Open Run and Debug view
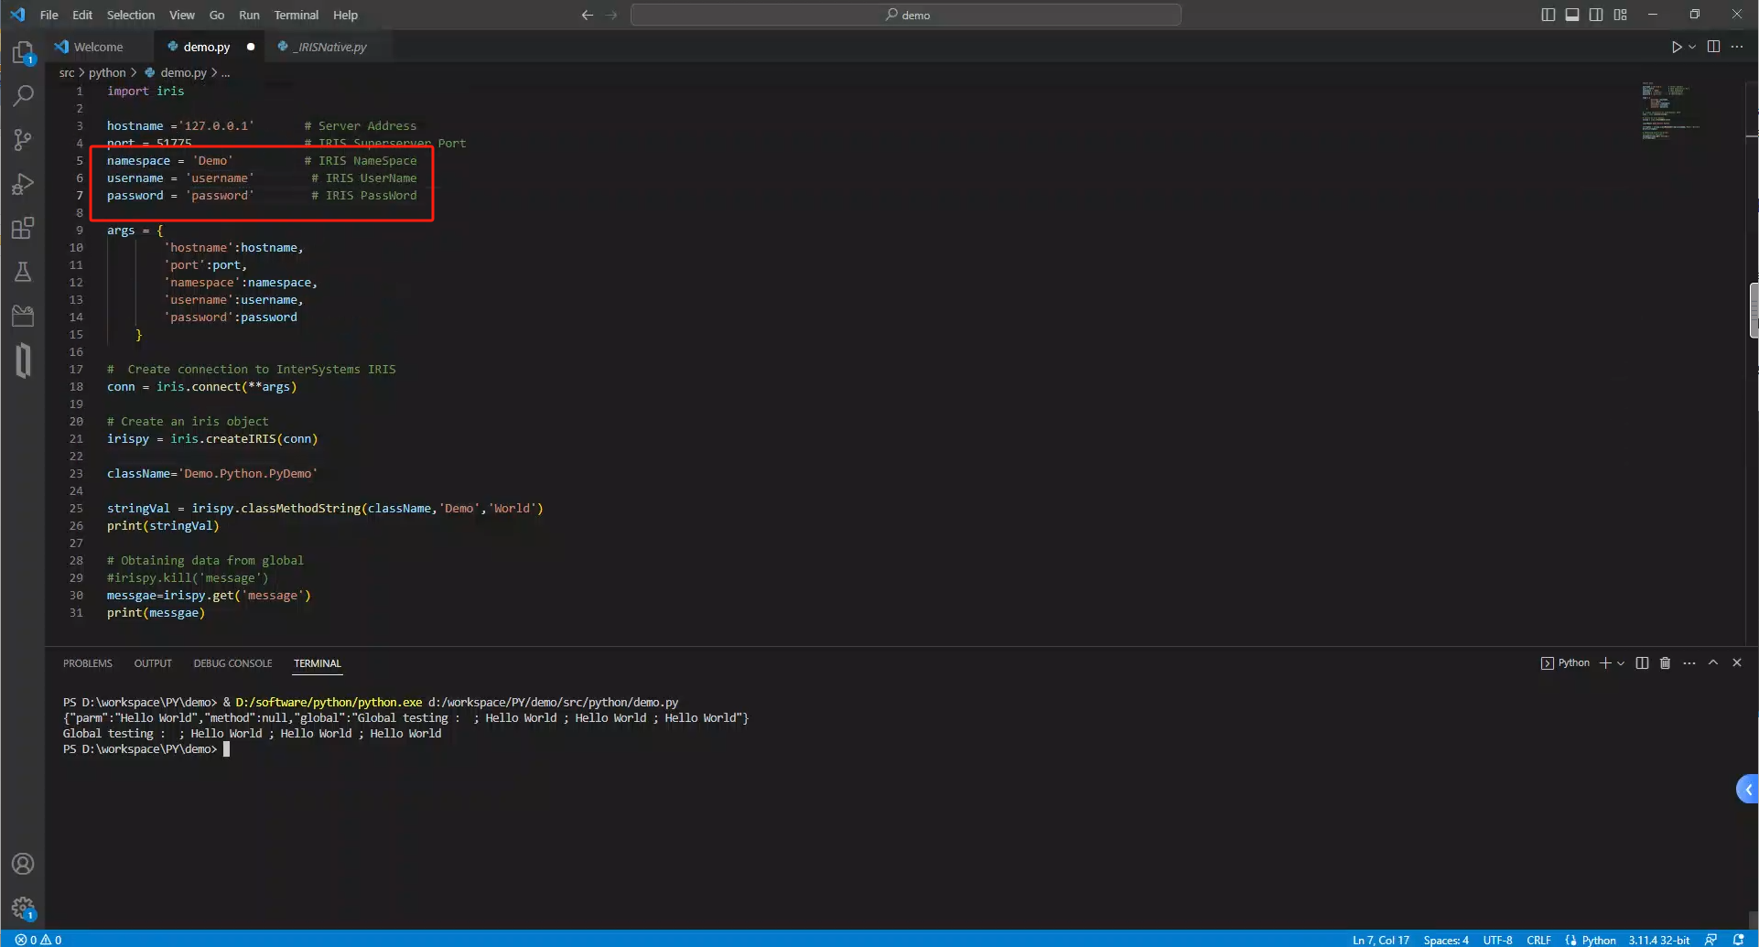This screenshot has height=947, width=1759. 23,184
